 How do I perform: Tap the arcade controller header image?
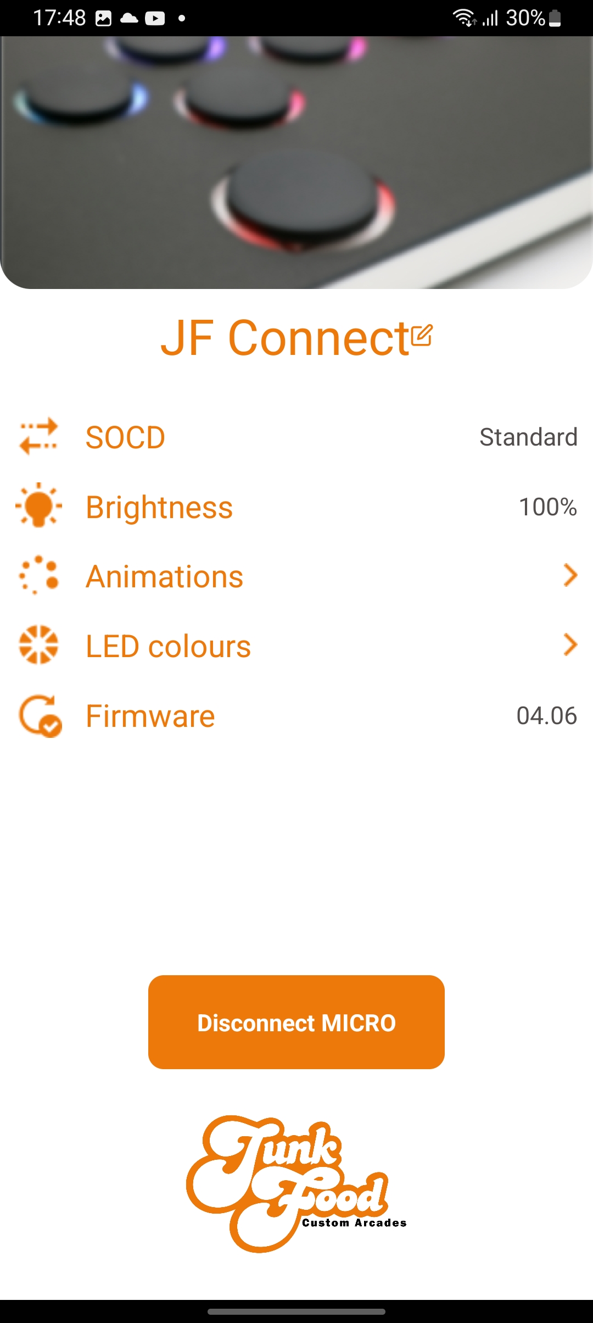(296, 163)
